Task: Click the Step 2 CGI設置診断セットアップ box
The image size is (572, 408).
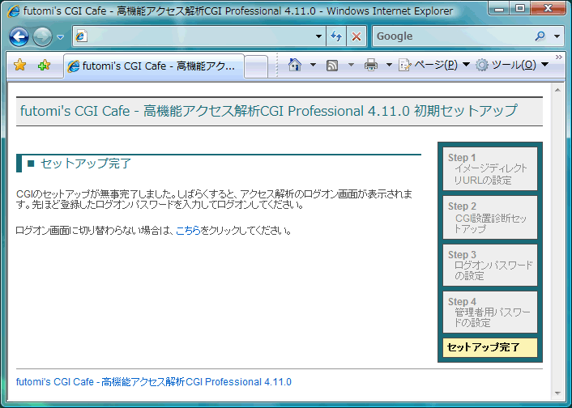Action: pyautogui.click(x=490, y=217)
